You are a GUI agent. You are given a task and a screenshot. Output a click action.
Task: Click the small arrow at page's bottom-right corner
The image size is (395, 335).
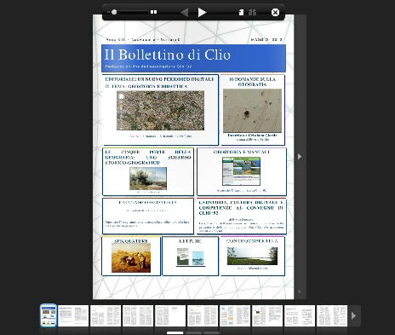pyautogui.click(x=300, y=292)
